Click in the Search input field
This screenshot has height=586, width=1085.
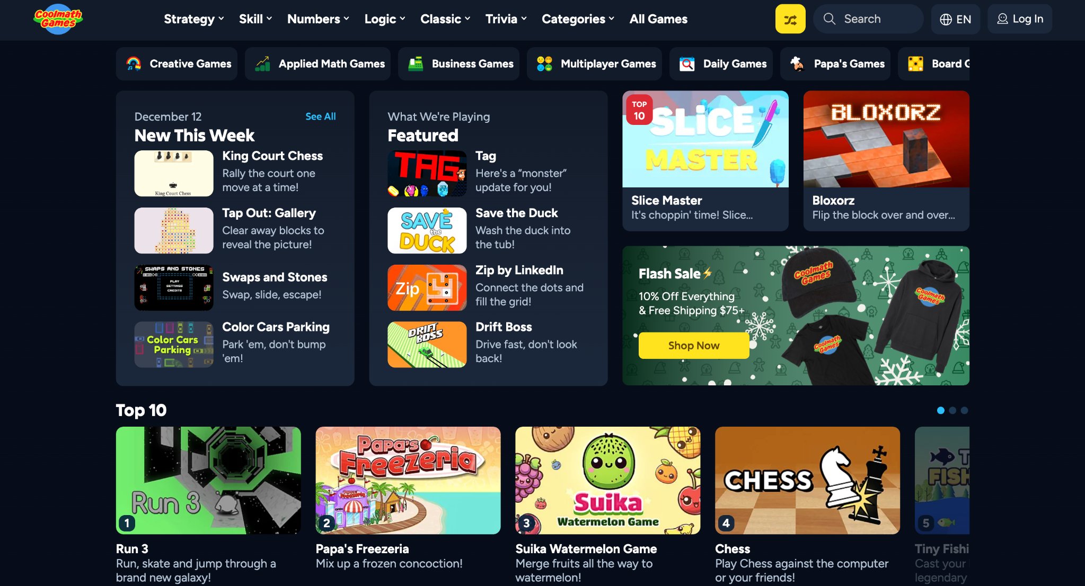point(868,19)
